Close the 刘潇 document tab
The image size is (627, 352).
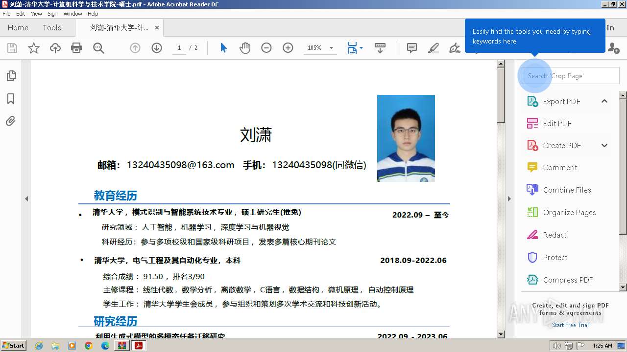(x=157, y=28)
